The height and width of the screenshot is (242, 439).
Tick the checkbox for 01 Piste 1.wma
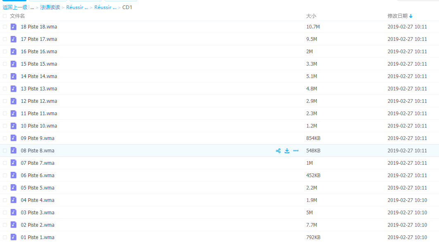pos(5,237)
